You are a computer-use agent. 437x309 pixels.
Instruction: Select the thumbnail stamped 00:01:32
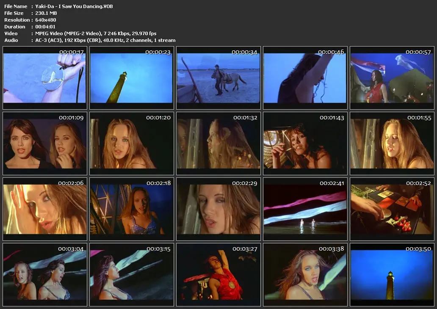click(218, 143)
